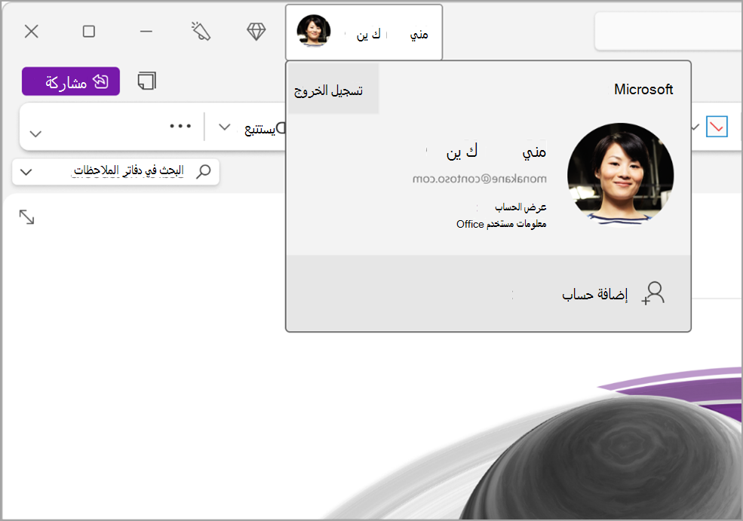Viewport: 743px width, 521px height.
Task: Click the title bar search field
Action: coord(668,32)
